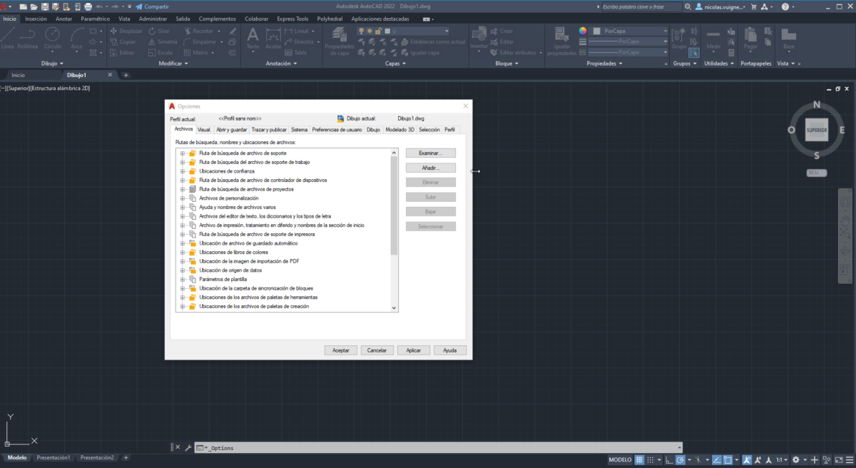Viewport: 856px width, 468px height.
Task: Open the snap settings dropdown in status bar
Action: [658, 459]
